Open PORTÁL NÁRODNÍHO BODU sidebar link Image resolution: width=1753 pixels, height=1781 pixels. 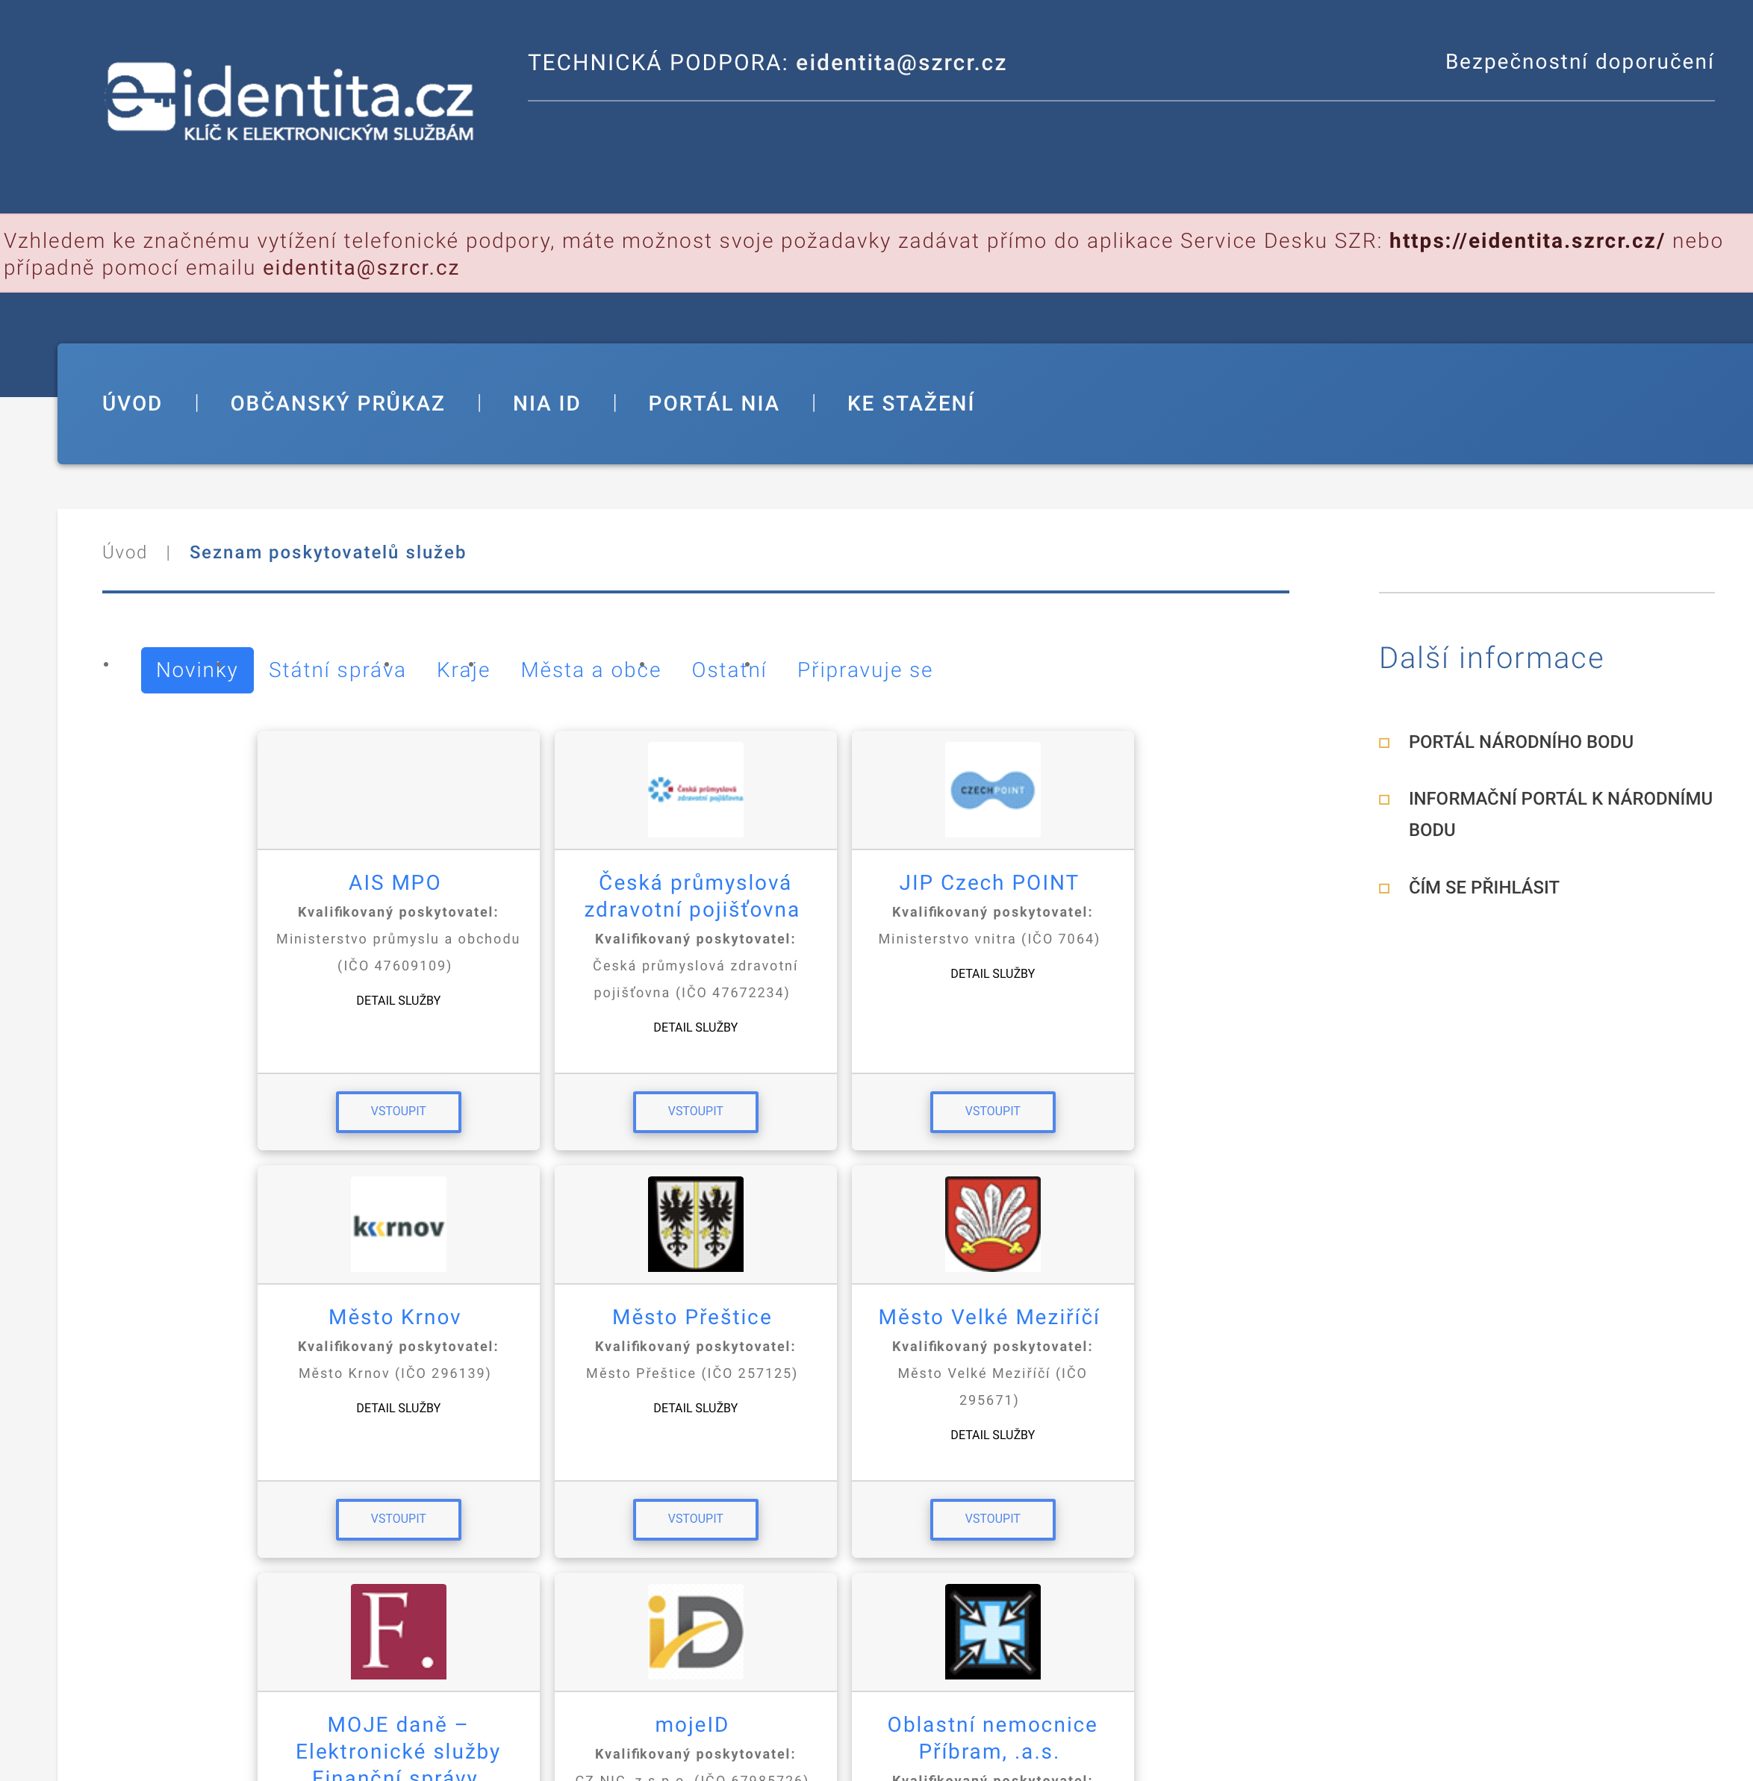pos(1520,742)
